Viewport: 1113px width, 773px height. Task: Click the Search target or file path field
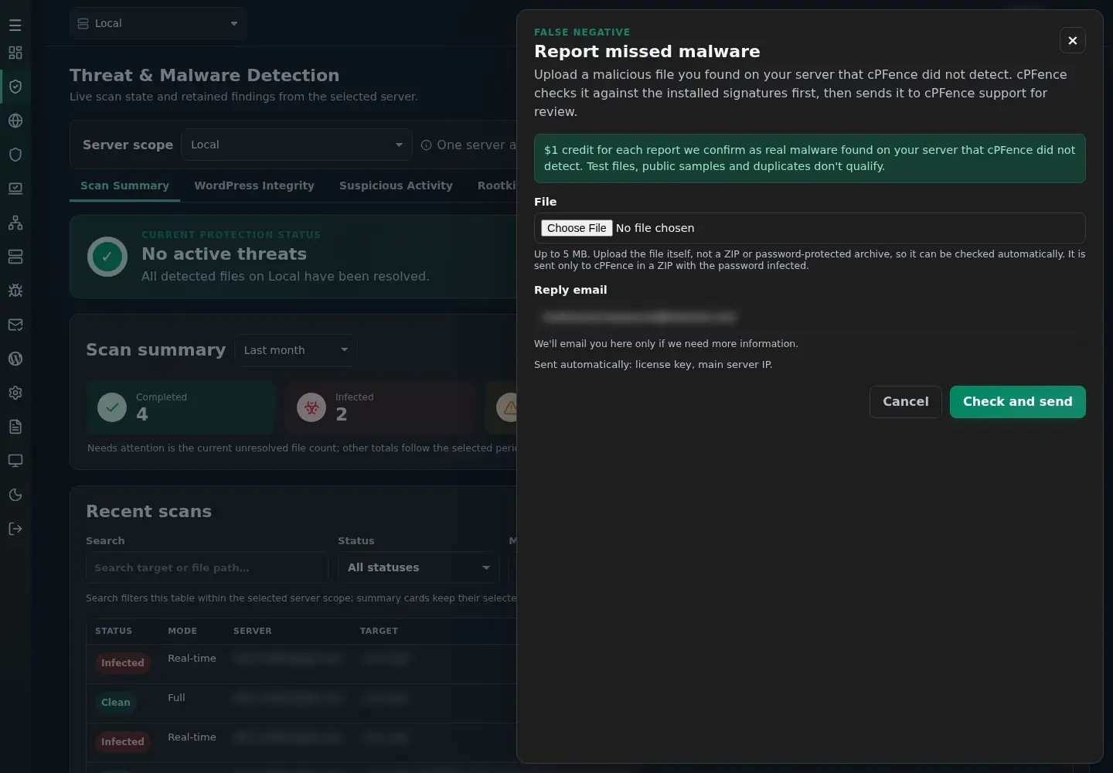pyautogui.click(x=207, y=567)
